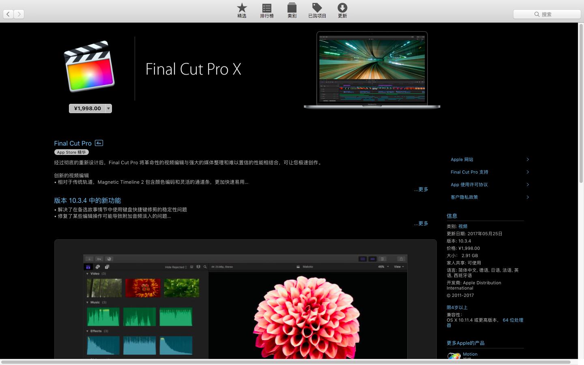Click the Final Cut Pro clapperboard icon
Viewport: 584px width, 365px height.
89,66
